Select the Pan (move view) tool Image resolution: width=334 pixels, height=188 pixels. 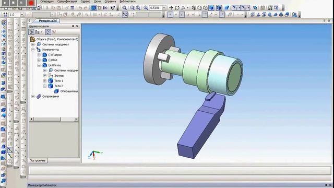coord(171,8)
